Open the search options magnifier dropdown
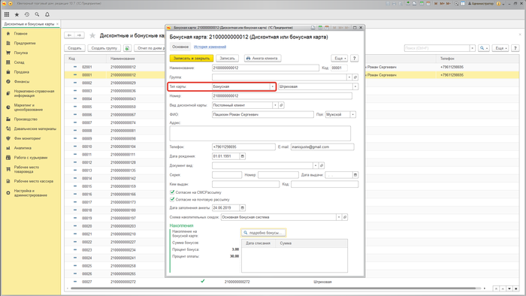Image resolution: width=526 pixels, height=296 pixels. (483, 48)
